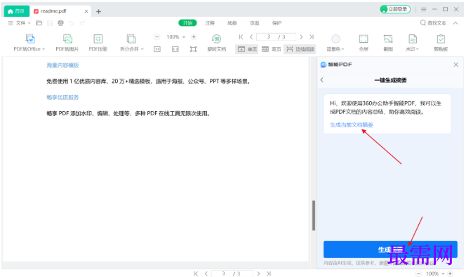Click the document vertical scrollbar thumb

pos(314,215)
